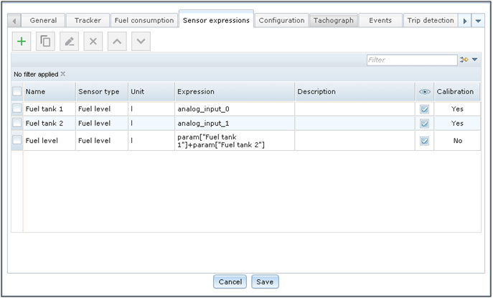Click the X delete sensor icon
The width and height of the screenshot is (493, 298).
coord(93,41)
